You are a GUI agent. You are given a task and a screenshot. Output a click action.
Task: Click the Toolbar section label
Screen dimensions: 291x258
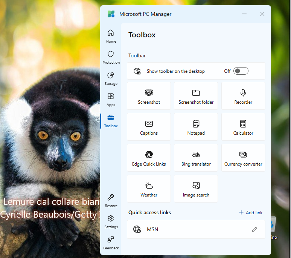pyautogui.click(x=137, y=55)
